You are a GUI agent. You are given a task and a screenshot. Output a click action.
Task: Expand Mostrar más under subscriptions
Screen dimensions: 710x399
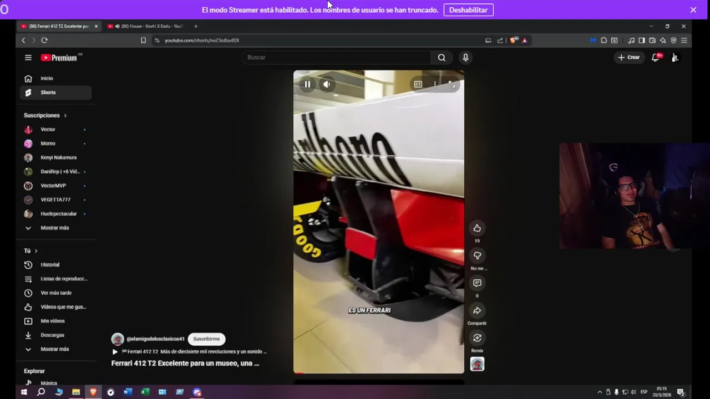55,228
